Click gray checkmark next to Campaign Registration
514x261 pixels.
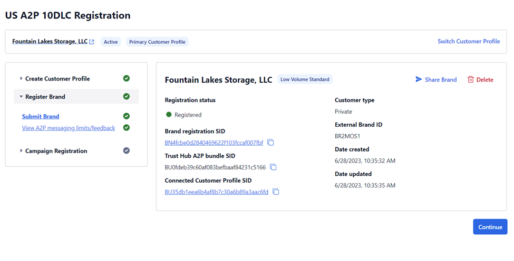pyautogui.click(x=126, y=151)
